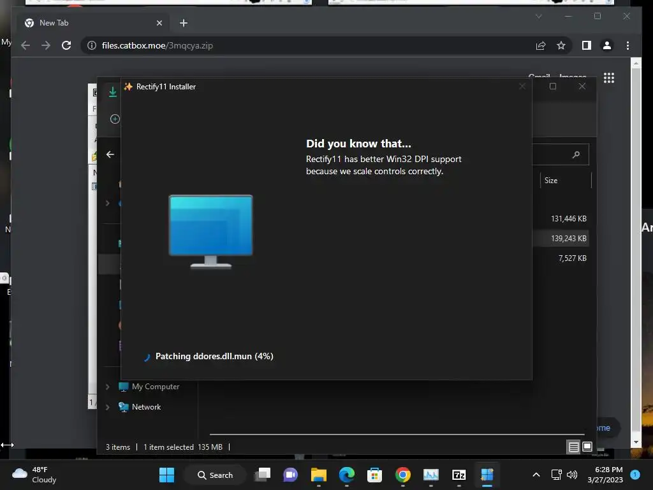653x490 pixels.
Task: Expand the My Computer tree node
Action: coord(107,387)
